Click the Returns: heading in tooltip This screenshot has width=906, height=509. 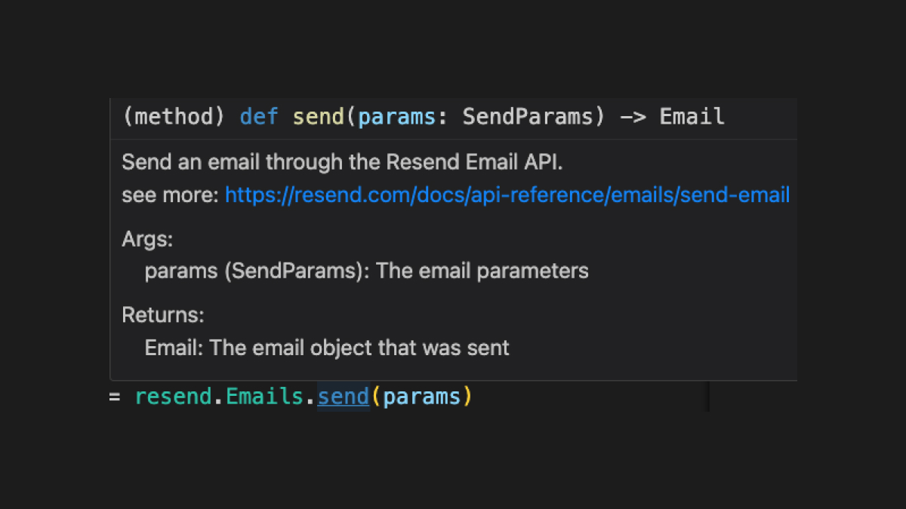click(x=163, y=314)
